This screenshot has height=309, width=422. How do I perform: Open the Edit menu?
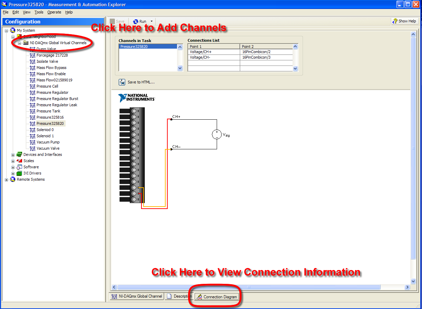tap(16, 12)
